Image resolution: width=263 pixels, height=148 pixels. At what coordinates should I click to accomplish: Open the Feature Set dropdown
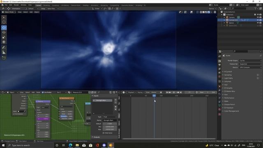click(250, 64)
